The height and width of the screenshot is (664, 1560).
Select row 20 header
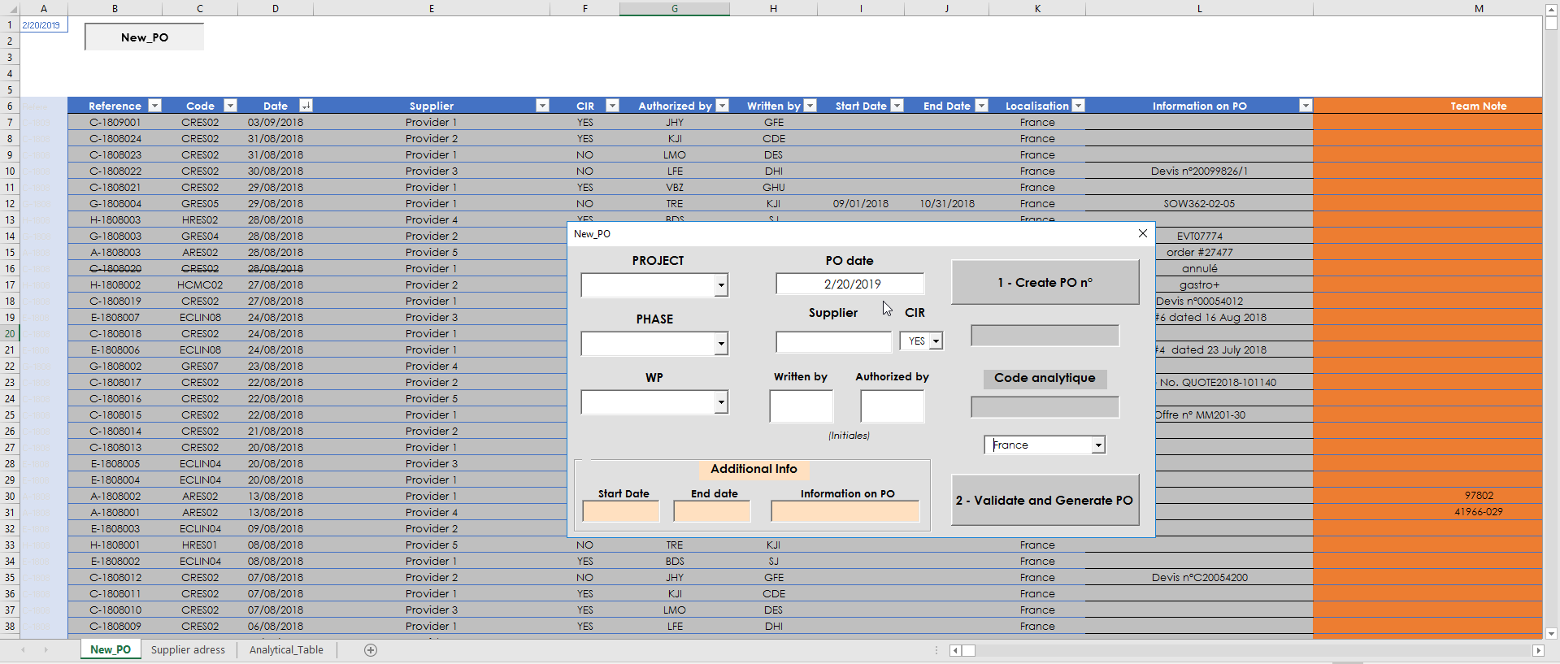click(x=10, y=333)
